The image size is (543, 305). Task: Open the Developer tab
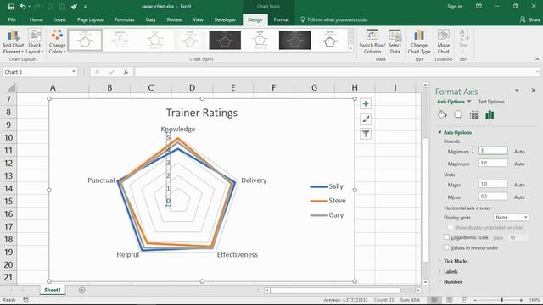click(x=225, y=19)
